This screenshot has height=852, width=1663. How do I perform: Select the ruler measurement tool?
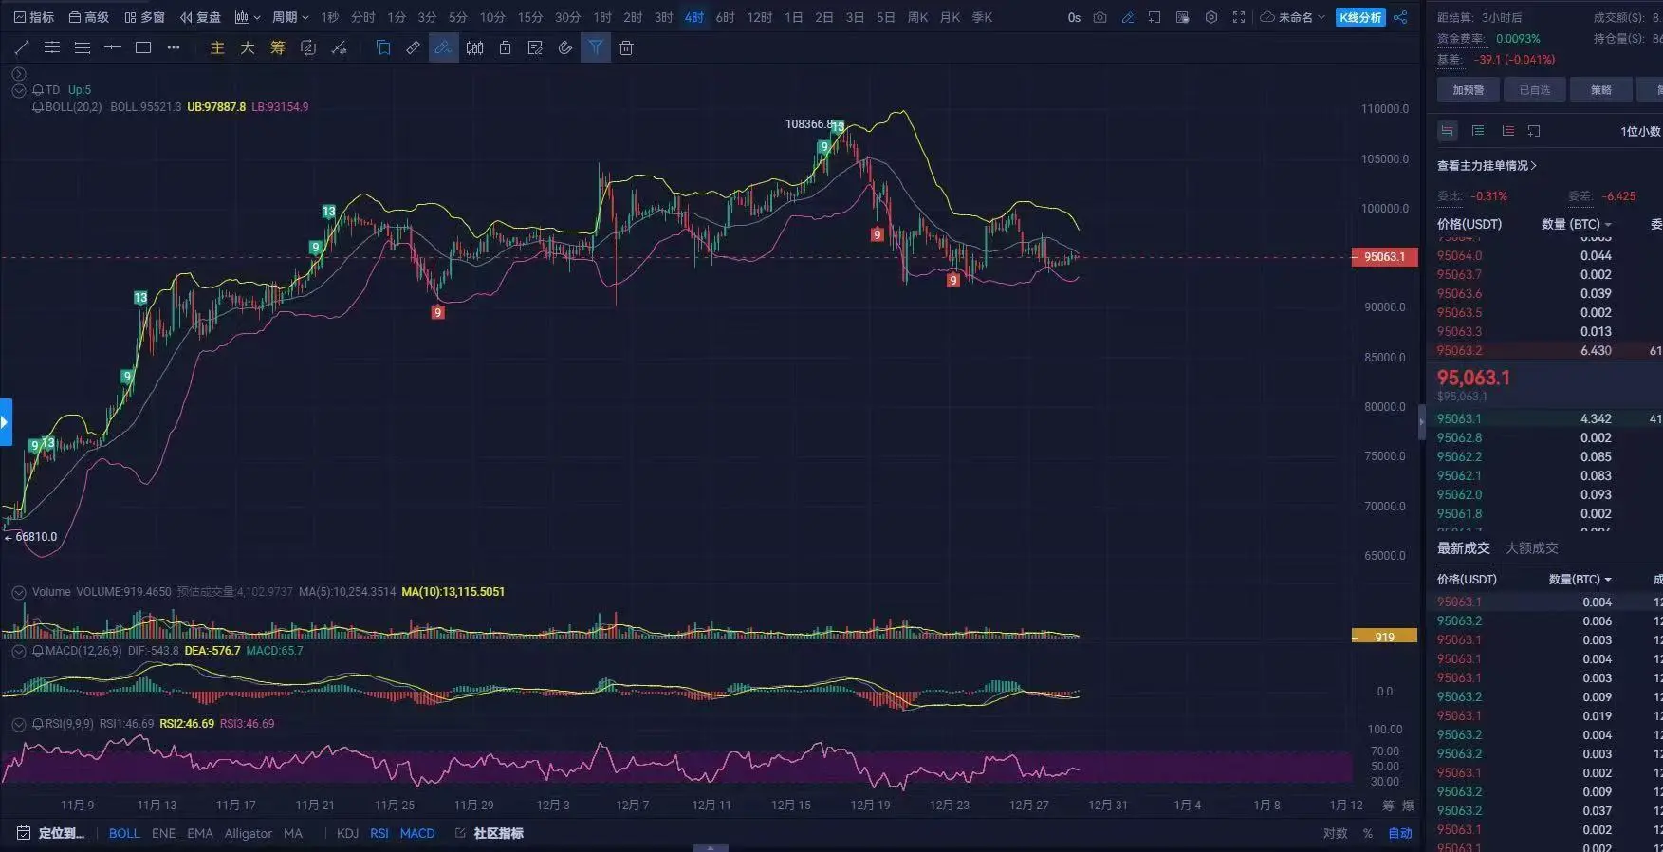414,47
